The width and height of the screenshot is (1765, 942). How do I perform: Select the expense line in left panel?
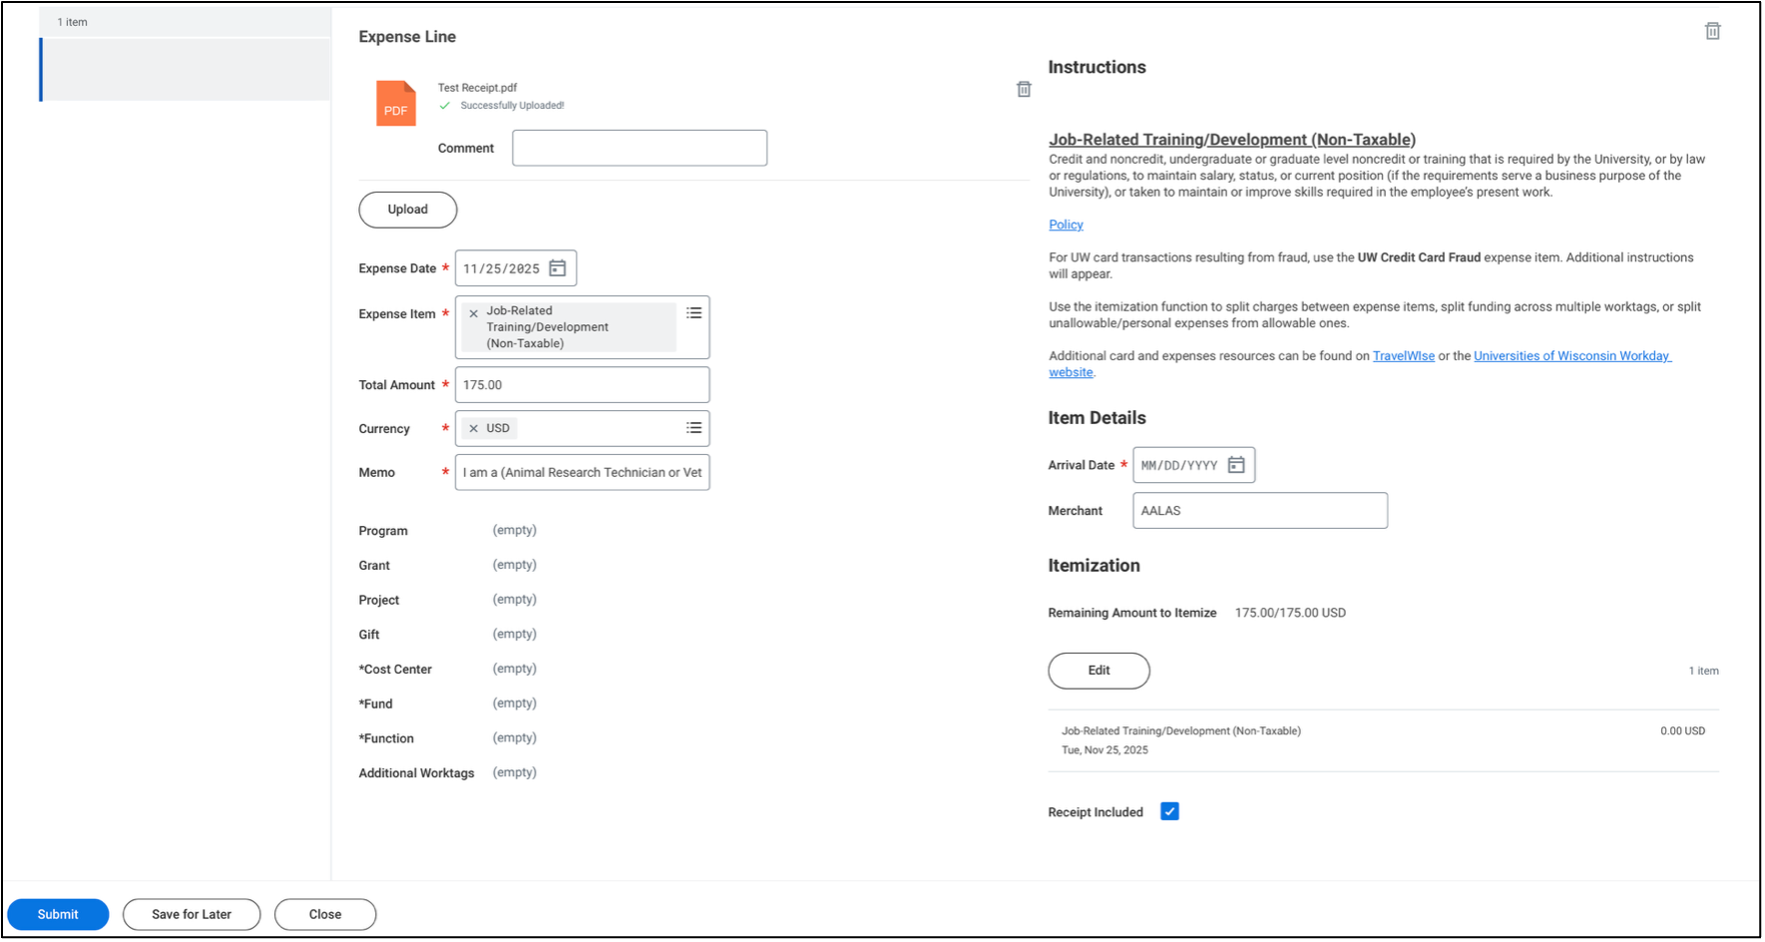(186, 70)
